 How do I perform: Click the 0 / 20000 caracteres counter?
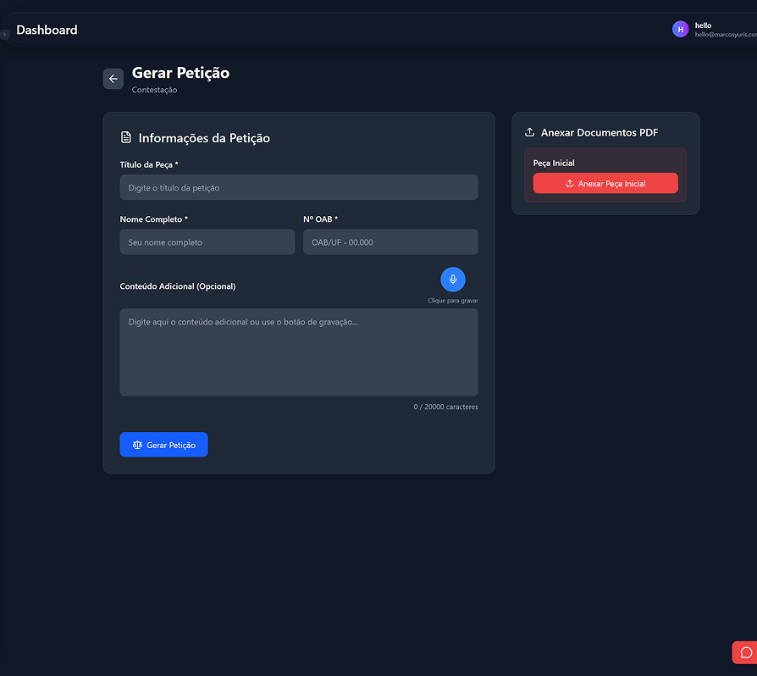tap(445, 407)
